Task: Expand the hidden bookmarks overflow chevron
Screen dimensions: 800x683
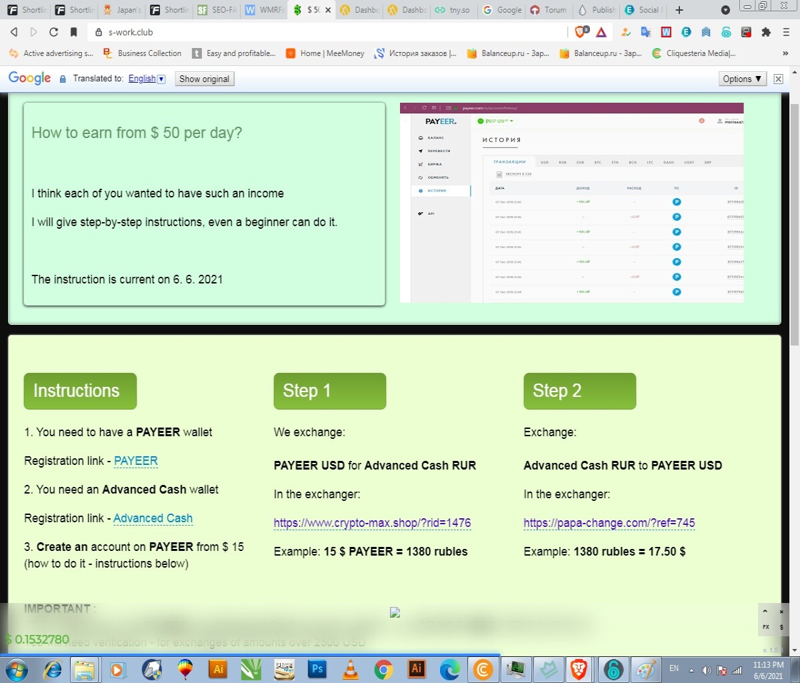Action: 785,53
